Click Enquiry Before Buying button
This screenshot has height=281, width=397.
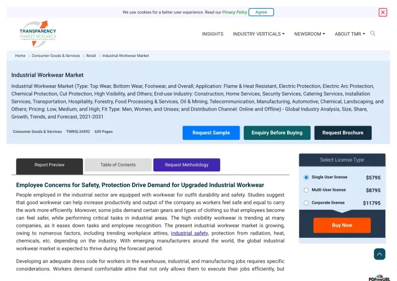tap(277, 133)
